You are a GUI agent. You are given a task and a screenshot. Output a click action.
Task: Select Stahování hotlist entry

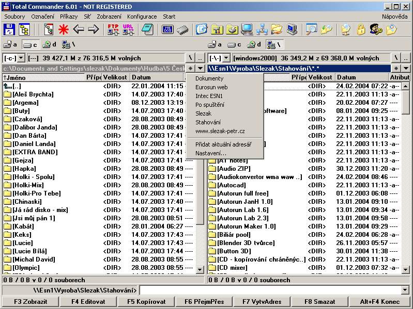pyautogui.click(x=208, y=122)
